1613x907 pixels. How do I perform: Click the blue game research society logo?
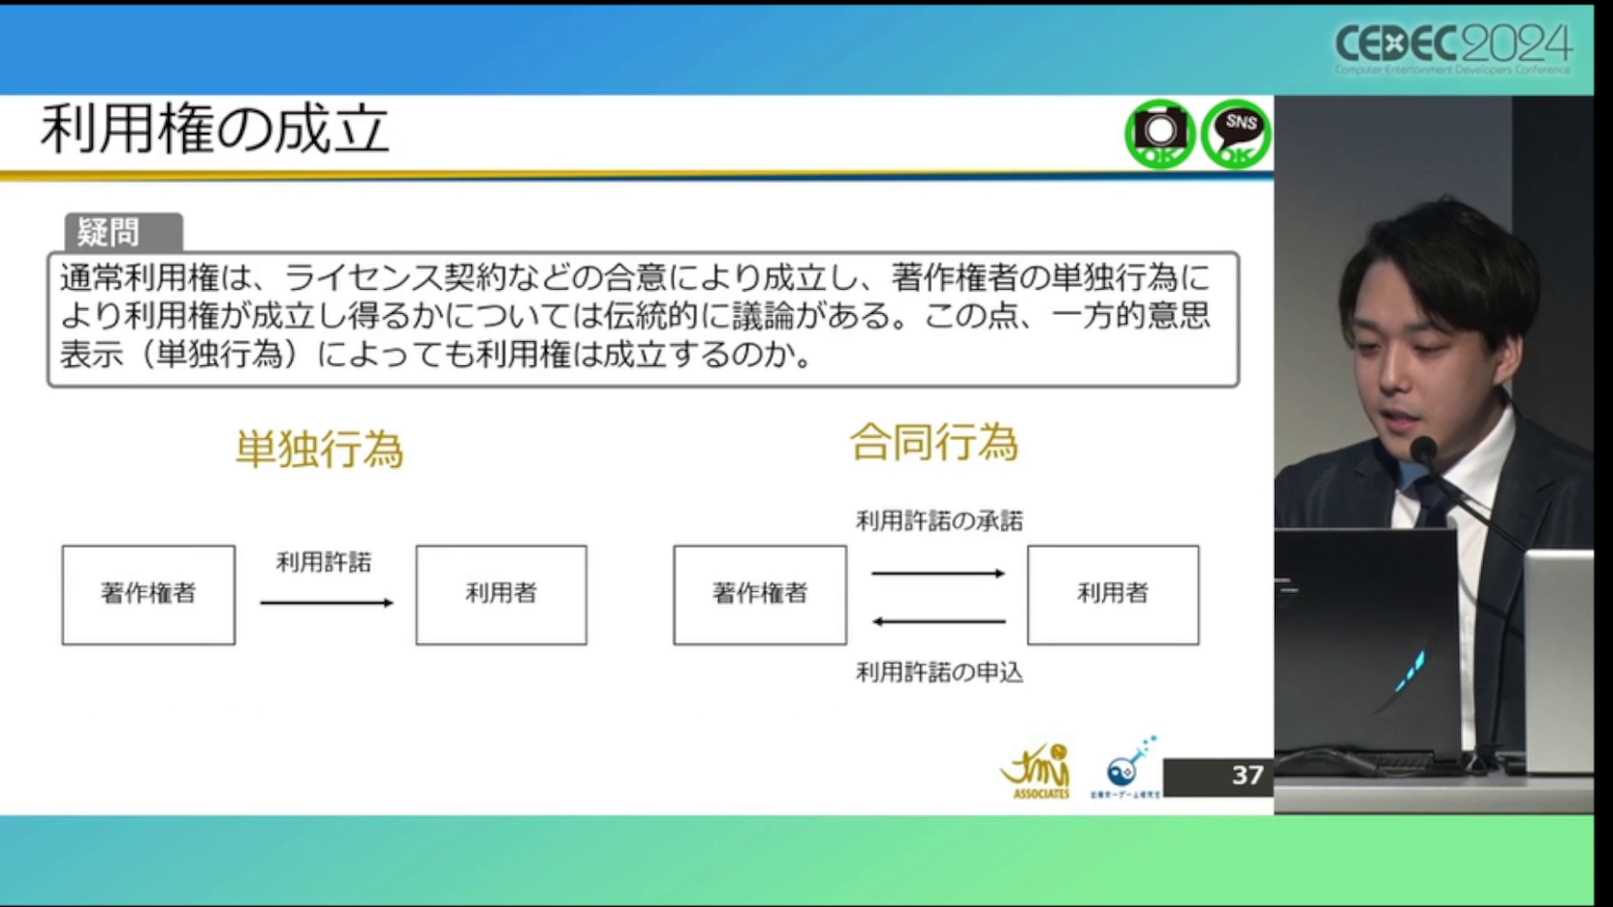tap(1126, 767)
